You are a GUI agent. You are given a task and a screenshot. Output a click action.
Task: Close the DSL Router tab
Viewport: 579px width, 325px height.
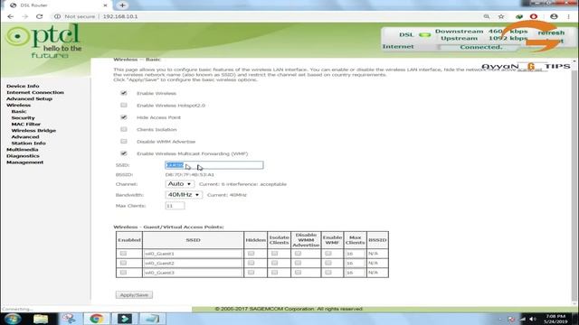pos(105,5)
